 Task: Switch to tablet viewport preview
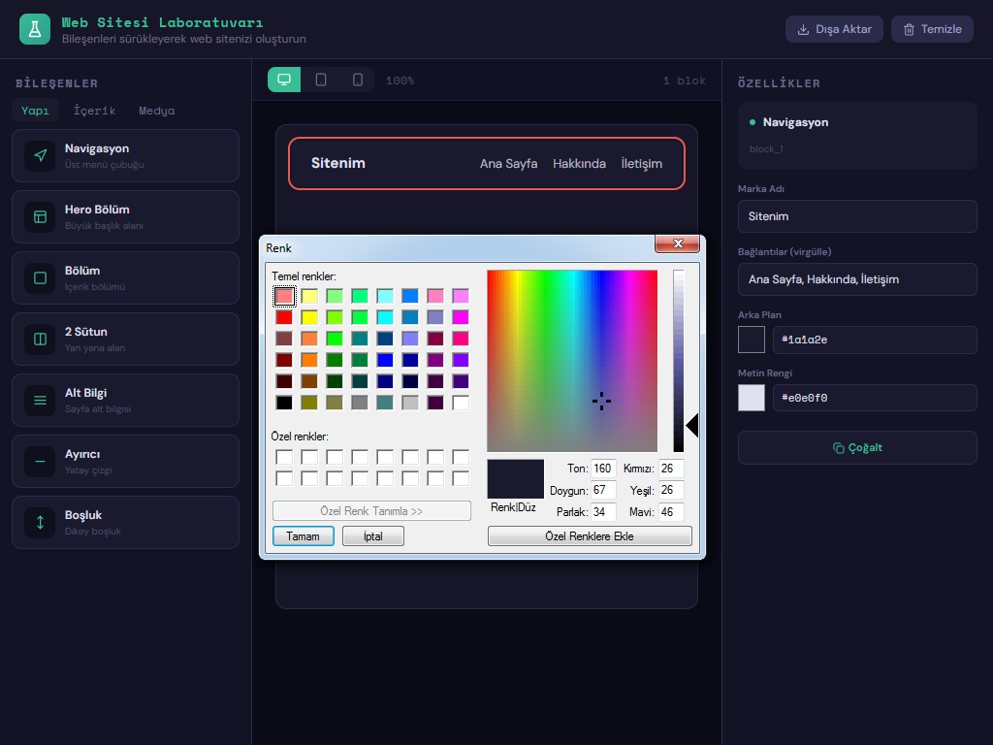click(321, 81)
